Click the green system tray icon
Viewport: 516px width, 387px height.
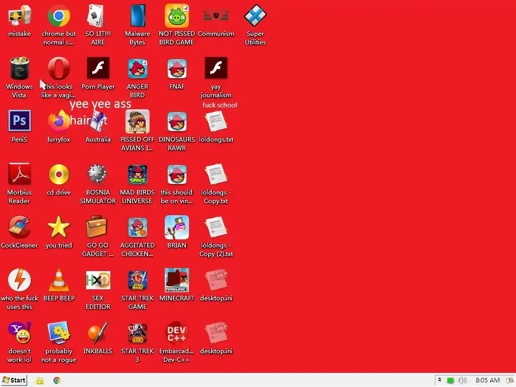click(450, 381)
